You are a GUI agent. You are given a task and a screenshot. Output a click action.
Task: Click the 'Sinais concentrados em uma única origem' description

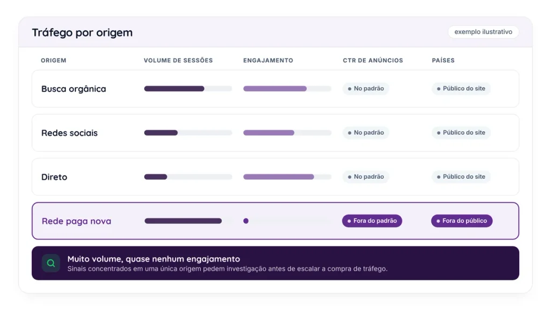point(228,269)
